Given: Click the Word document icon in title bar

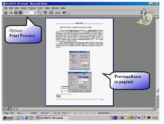Looking at the screenshot, I should 4,4.
